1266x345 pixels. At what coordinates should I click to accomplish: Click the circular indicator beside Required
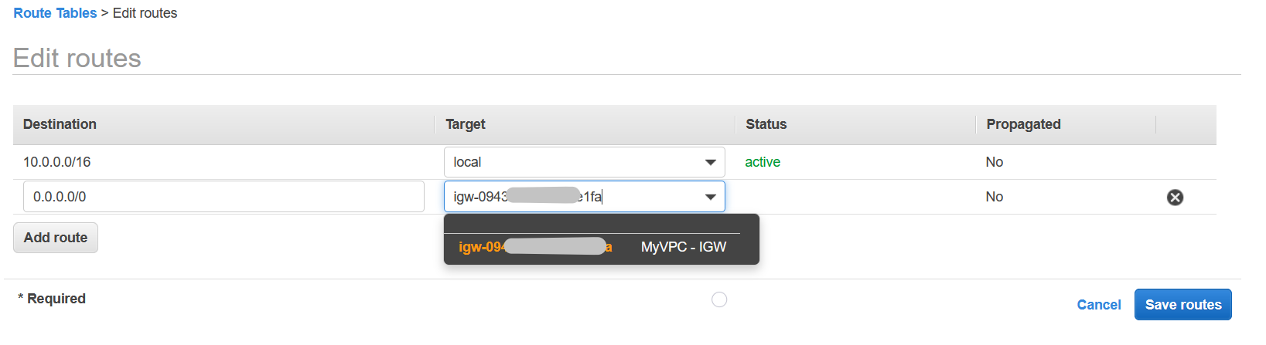click(719, 299)
